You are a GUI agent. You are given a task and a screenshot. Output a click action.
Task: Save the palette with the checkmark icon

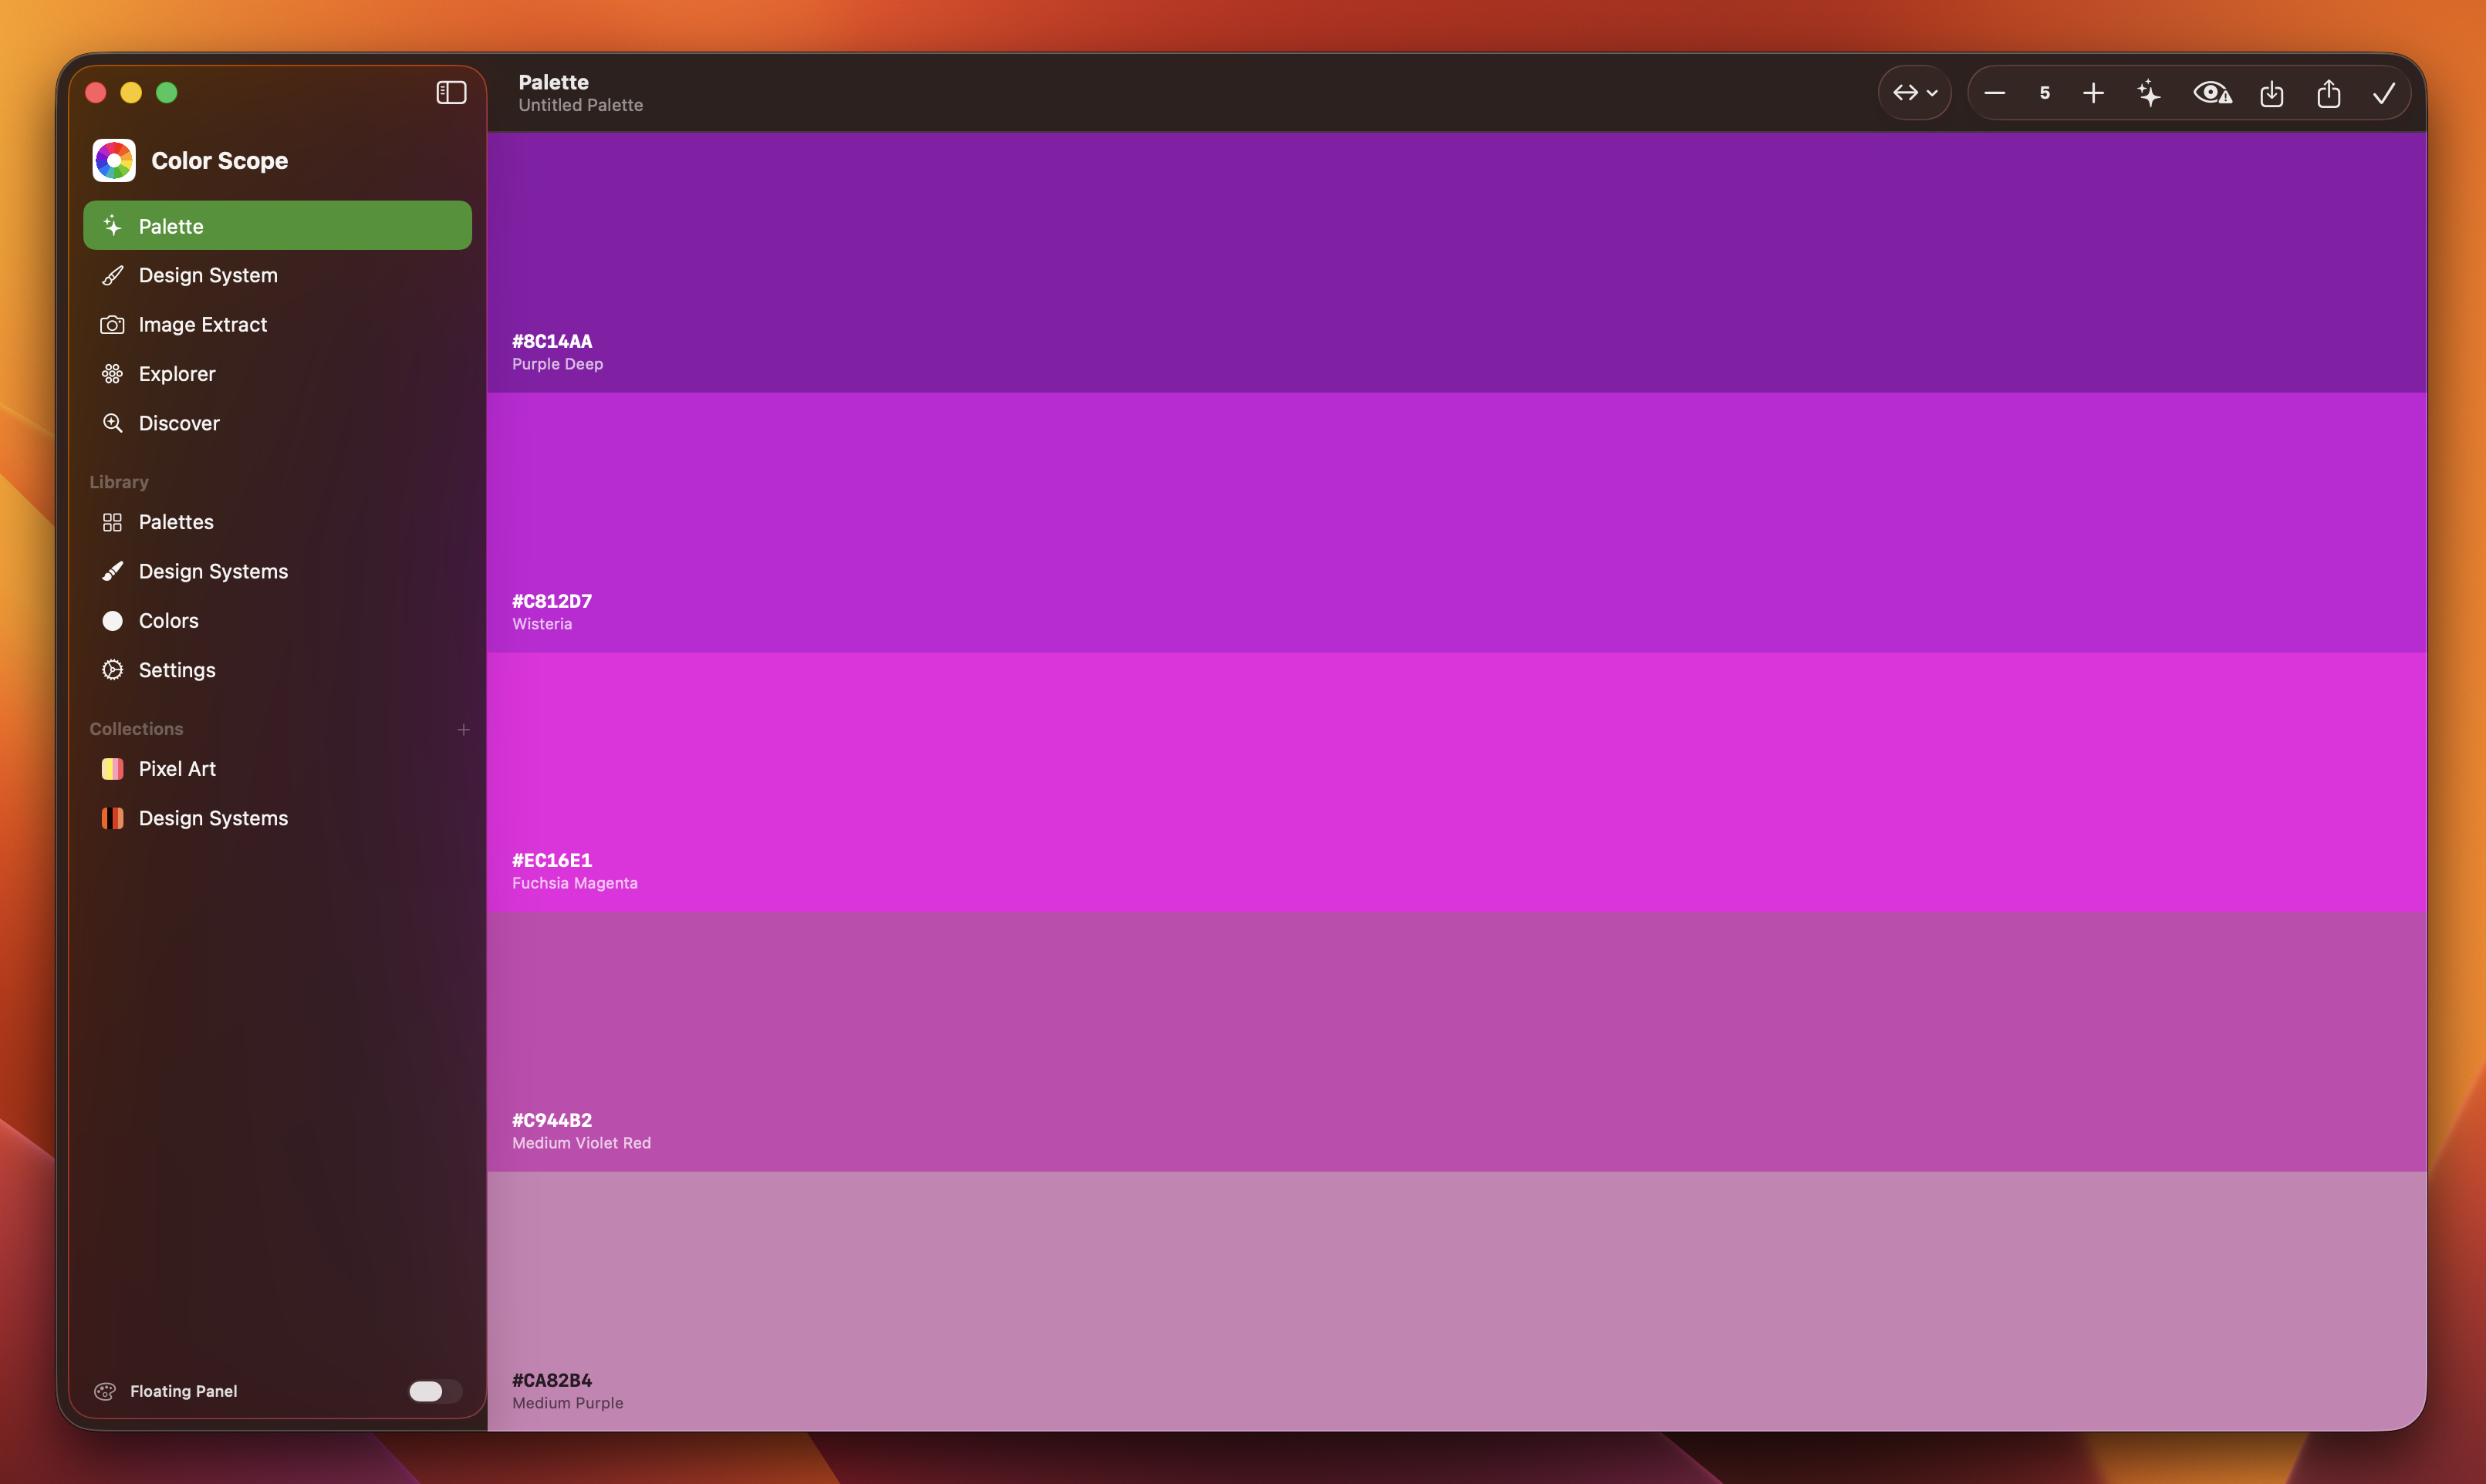(2385, 93)
